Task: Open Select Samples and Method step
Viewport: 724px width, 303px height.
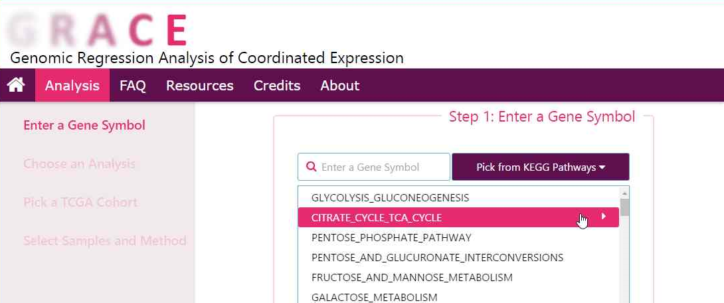Action: [105, 241]
